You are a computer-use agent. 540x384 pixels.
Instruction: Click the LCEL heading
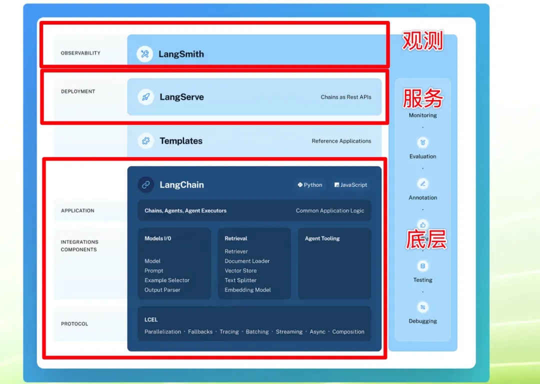click(151, 319)
